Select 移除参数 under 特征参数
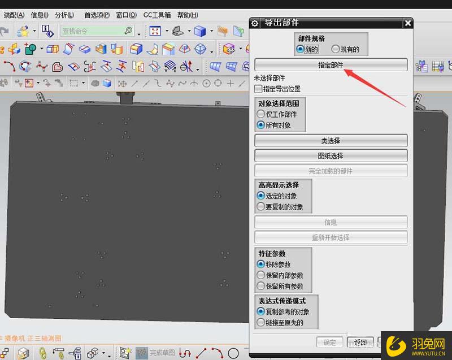The width and height of the screenshot is (452, 360). click(x=261, y=264)
